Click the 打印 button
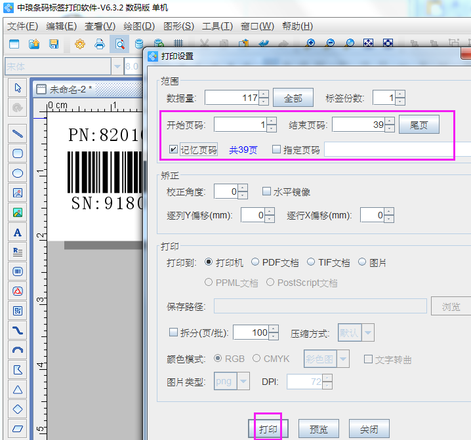This screenshot has width=471, height=440. point(268,430)
